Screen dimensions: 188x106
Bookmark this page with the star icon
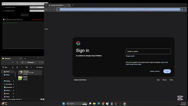(x=185, y=9)
